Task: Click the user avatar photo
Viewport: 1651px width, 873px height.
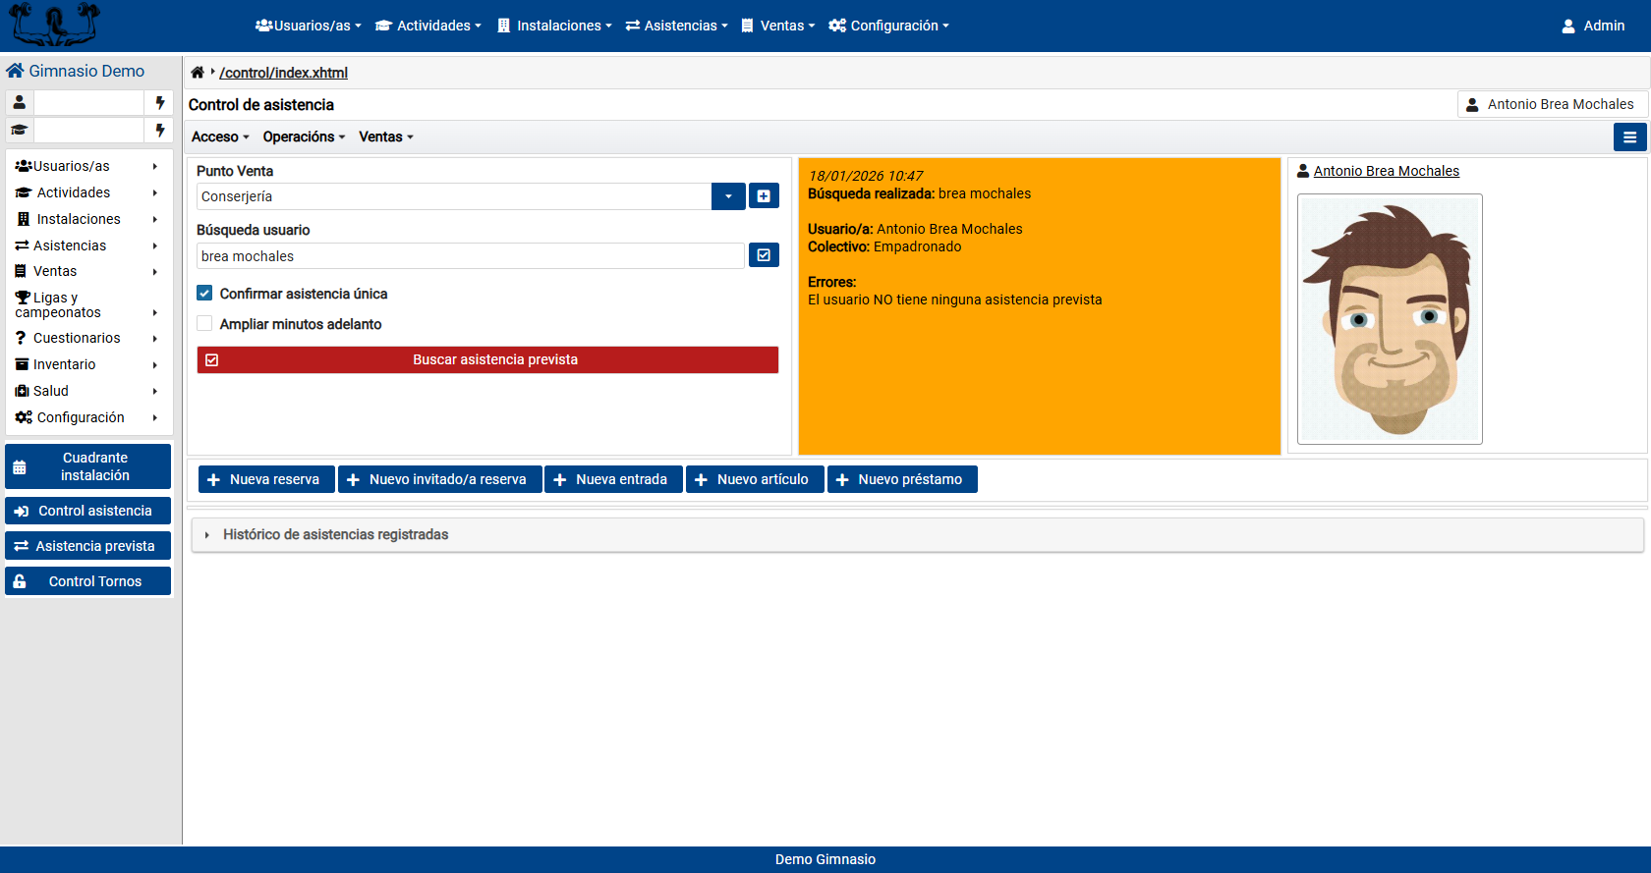Action: 1390,319
